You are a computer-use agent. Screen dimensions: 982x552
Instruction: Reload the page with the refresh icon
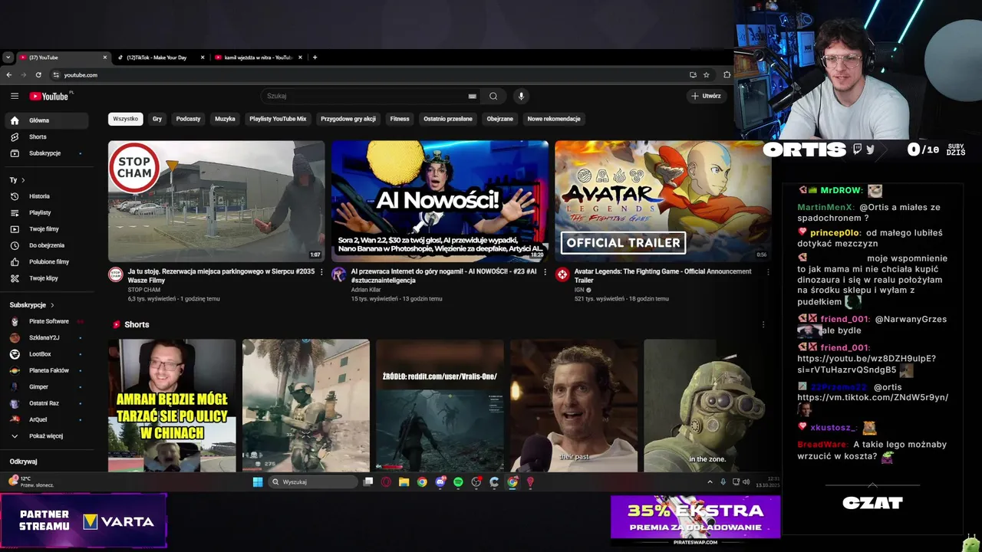point(38,75)
